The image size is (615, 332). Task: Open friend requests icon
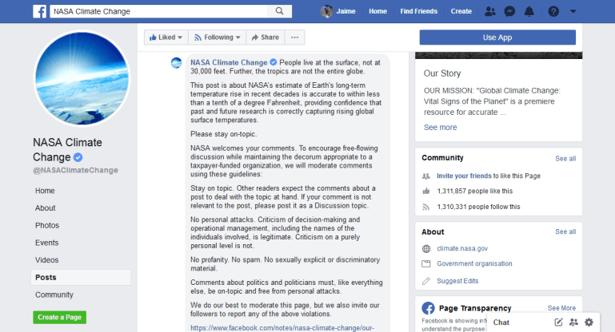tap(490, 11)
